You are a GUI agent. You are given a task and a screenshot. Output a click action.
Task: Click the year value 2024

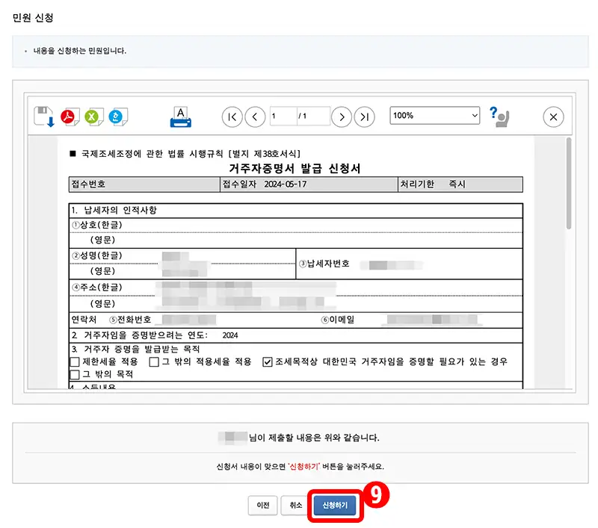click(230, 335)
